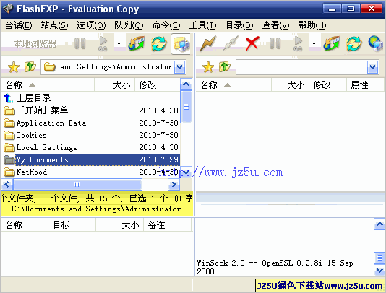Sort right pane by 名称 column
Viewport: 386px width, 293px height.
[233, 85]
